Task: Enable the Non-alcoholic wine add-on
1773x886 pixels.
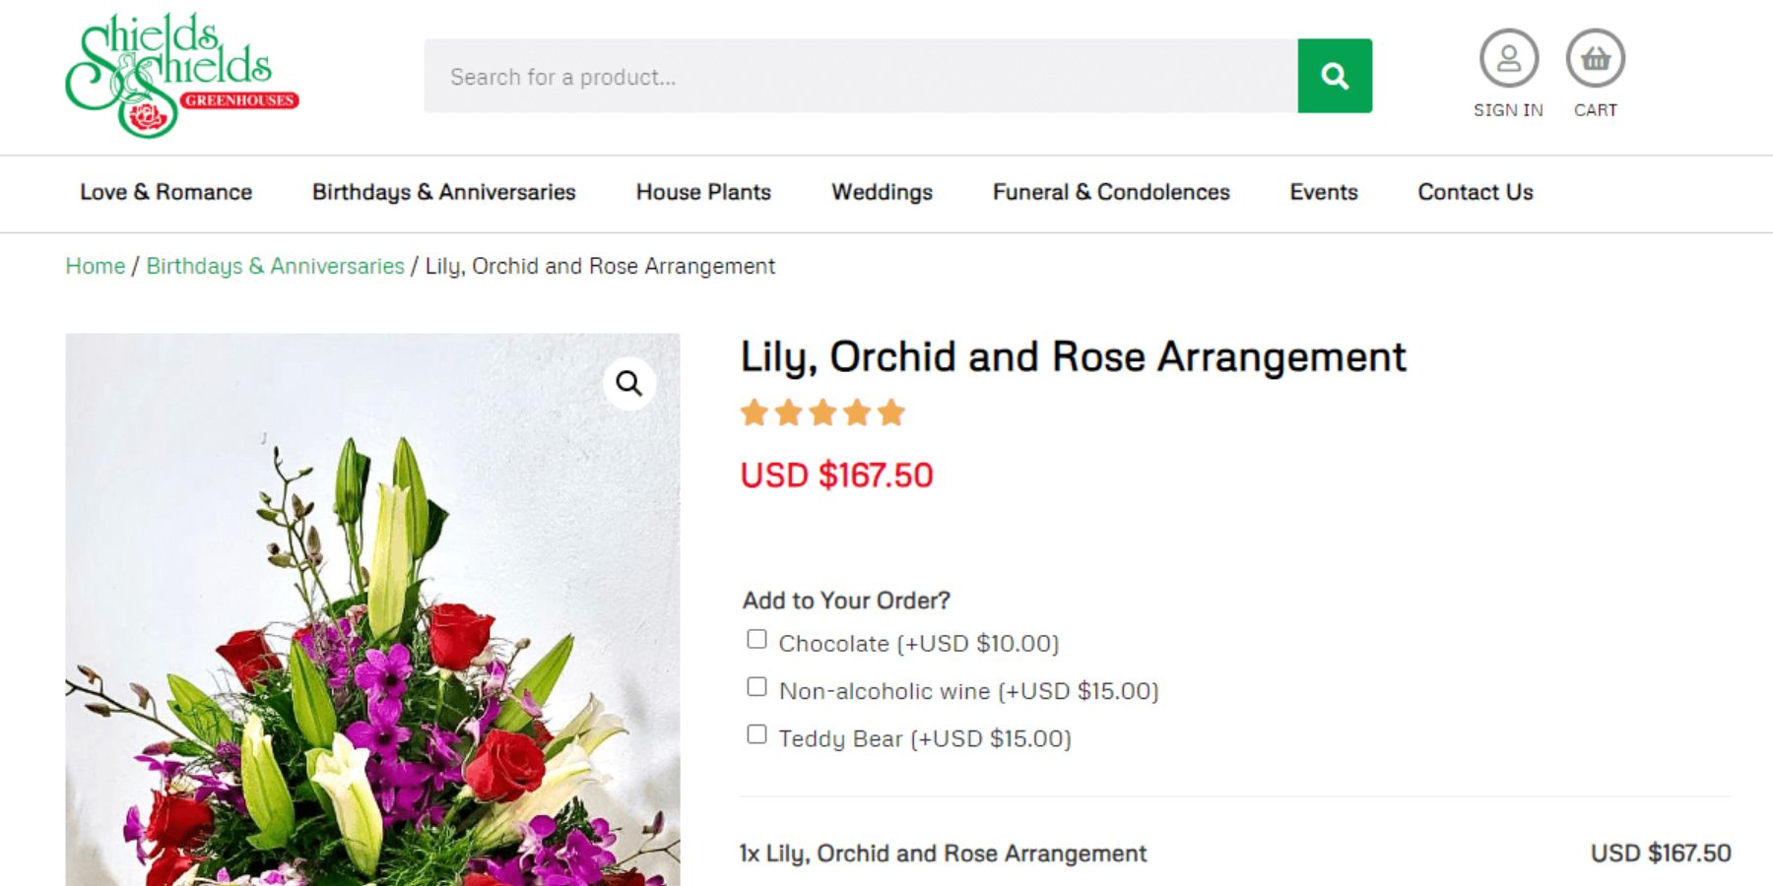Action: coord(756,687)
